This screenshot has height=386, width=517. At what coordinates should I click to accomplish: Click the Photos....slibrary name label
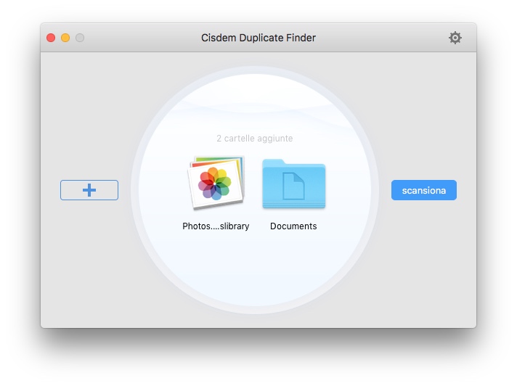coord(216,226)
